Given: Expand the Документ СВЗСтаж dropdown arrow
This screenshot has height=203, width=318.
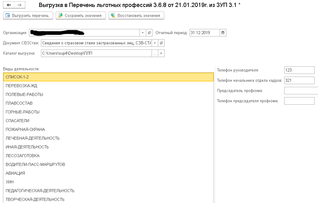Looking at the screenshot, I should 155,43.
